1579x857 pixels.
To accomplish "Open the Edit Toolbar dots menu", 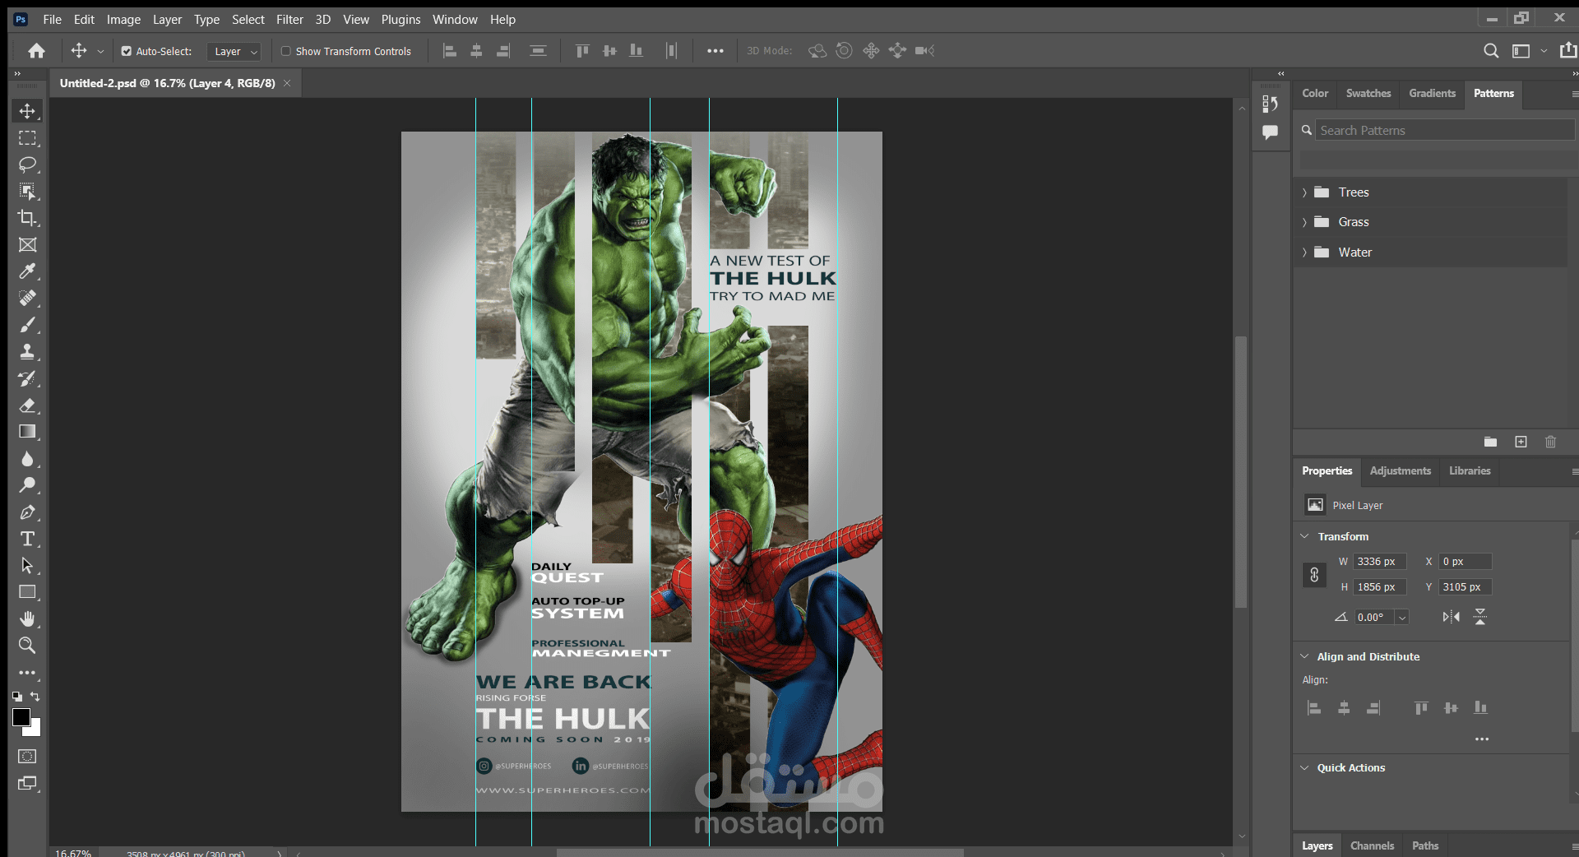I will coord(27,673).
